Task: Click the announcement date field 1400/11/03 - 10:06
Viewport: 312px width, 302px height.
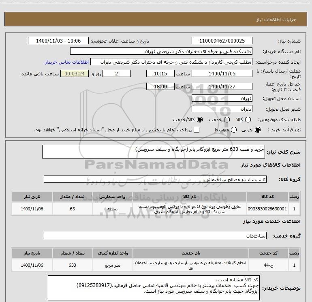Action: click(x=58, y=41)
